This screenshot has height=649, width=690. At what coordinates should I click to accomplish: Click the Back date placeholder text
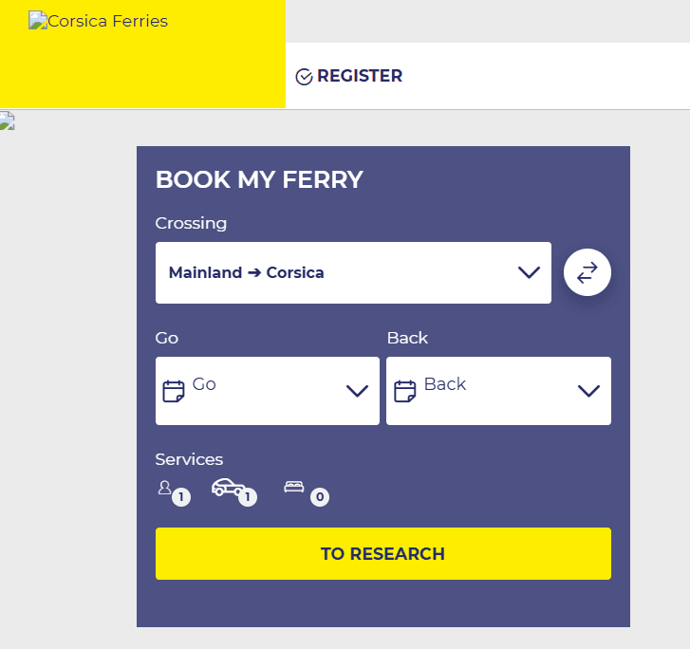[x=445, y=384]
